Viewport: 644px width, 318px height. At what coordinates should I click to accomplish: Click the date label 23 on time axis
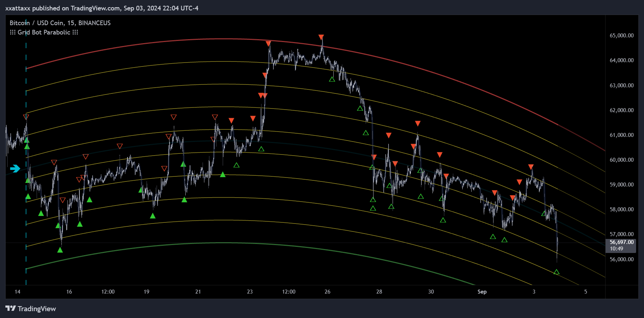pos(250,292)
